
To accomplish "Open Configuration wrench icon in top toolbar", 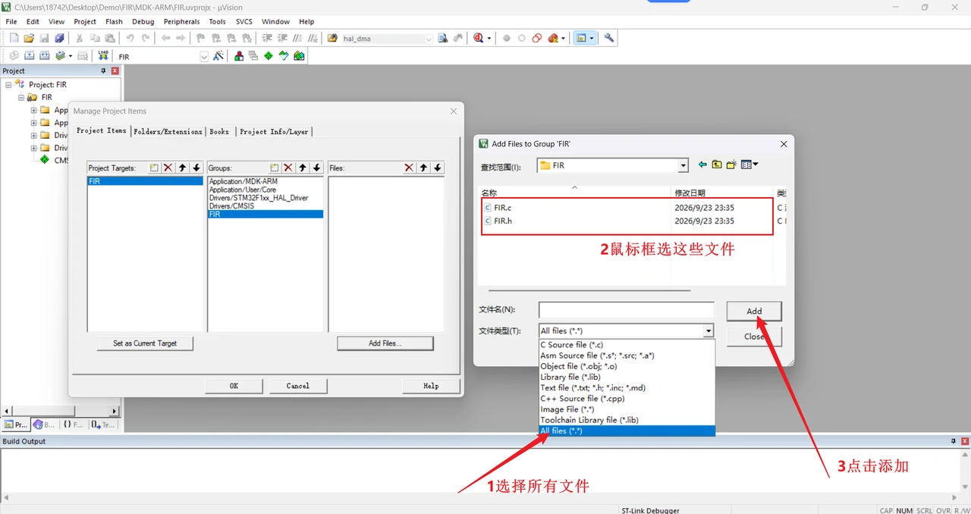I will 609,38.
